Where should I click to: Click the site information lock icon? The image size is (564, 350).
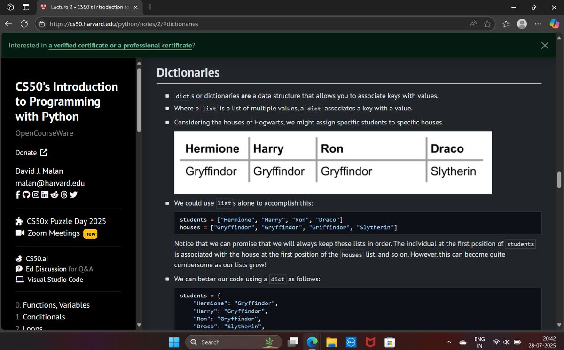click(x=42, y=24)
